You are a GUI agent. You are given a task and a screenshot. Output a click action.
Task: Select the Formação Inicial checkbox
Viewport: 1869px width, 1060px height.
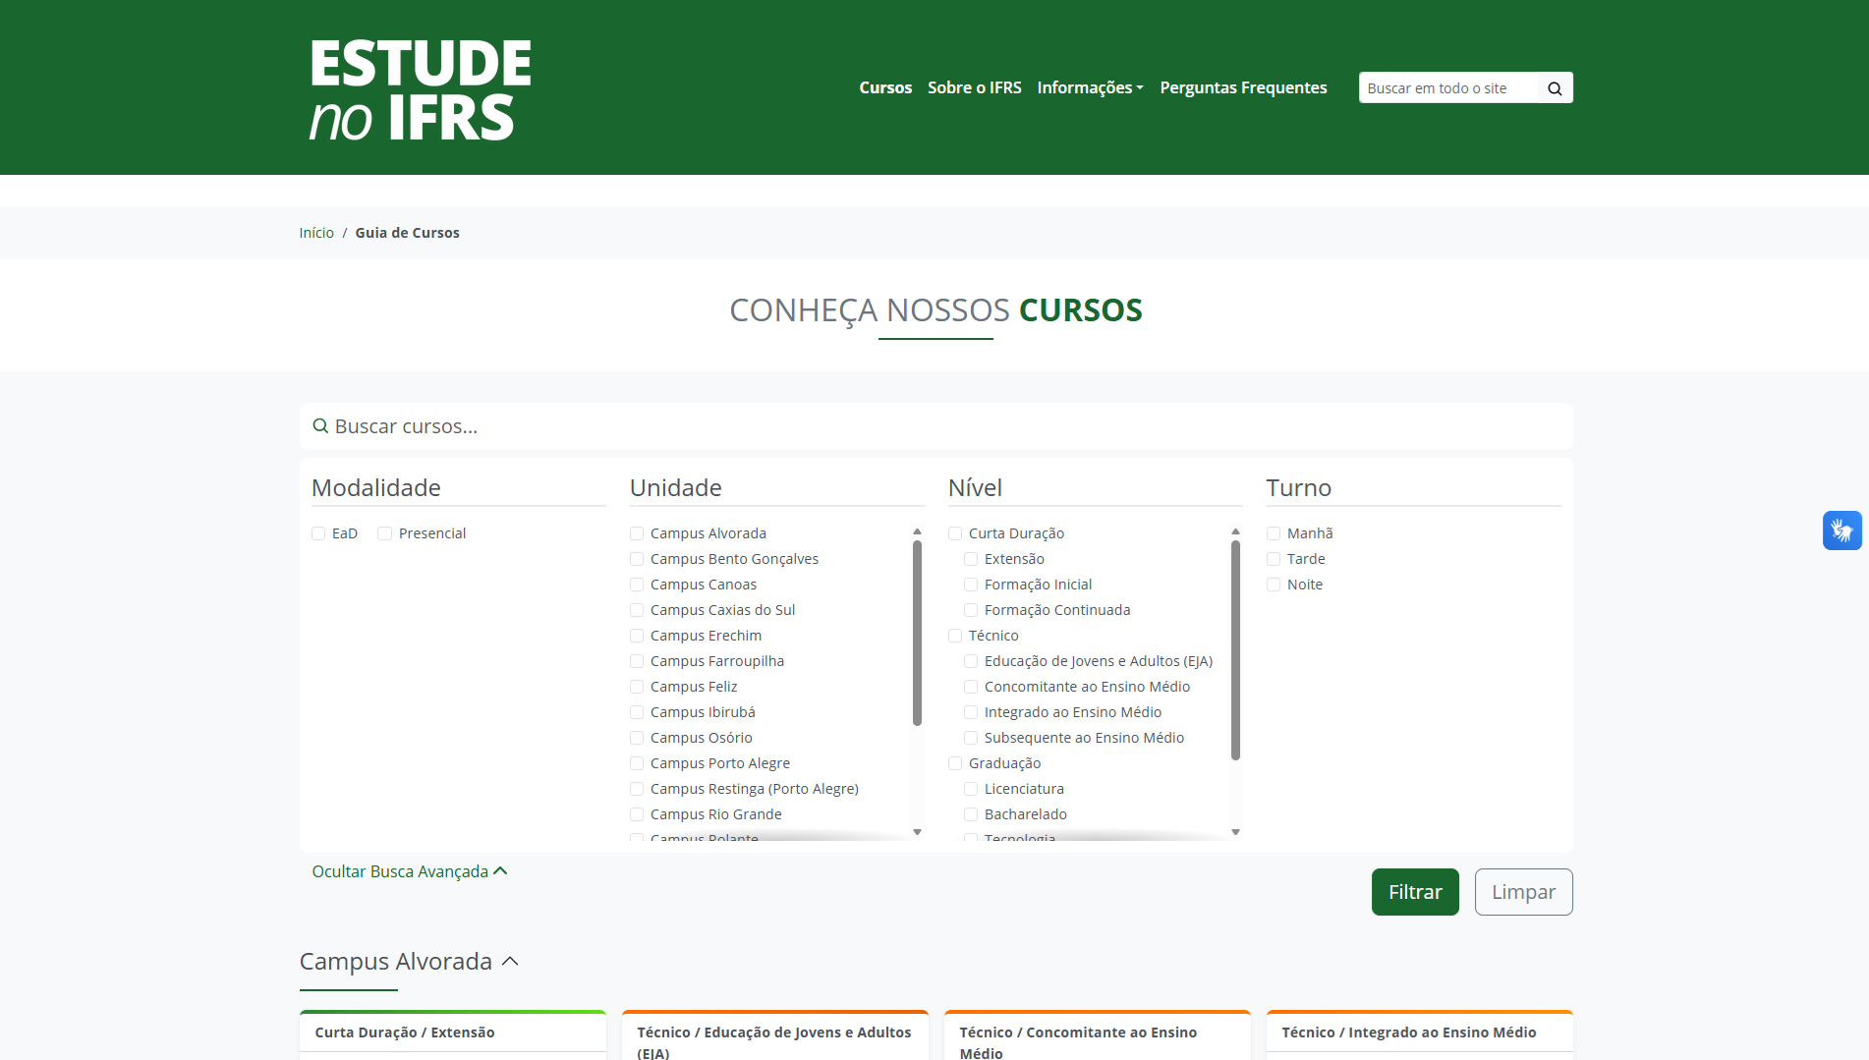(x=971, y=585)
